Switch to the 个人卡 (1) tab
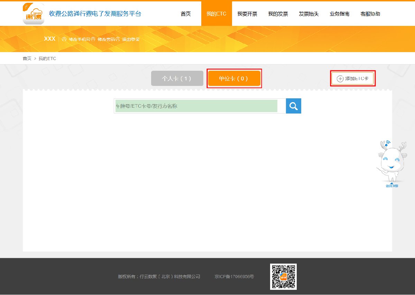 pyautogui.click(x=177, y=78)
